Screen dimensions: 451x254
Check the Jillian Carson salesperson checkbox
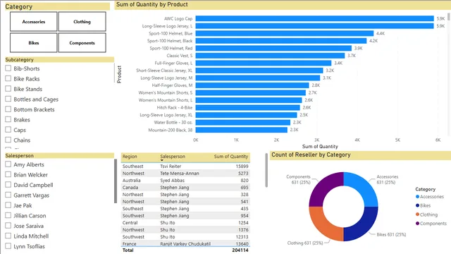coord(8,215)
